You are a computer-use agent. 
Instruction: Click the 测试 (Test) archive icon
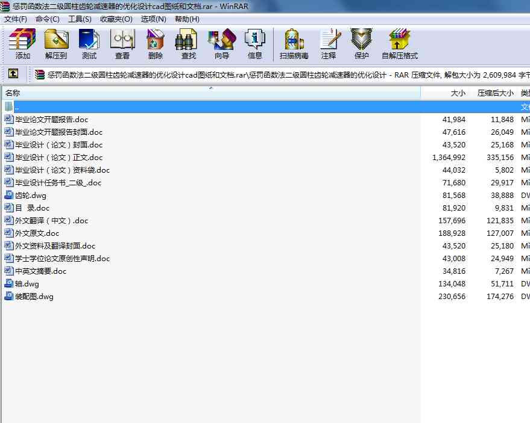pos(89,43)
